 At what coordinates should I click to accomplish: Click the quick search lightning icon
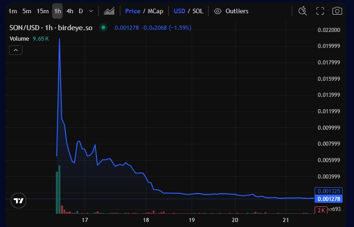[302, 11]
